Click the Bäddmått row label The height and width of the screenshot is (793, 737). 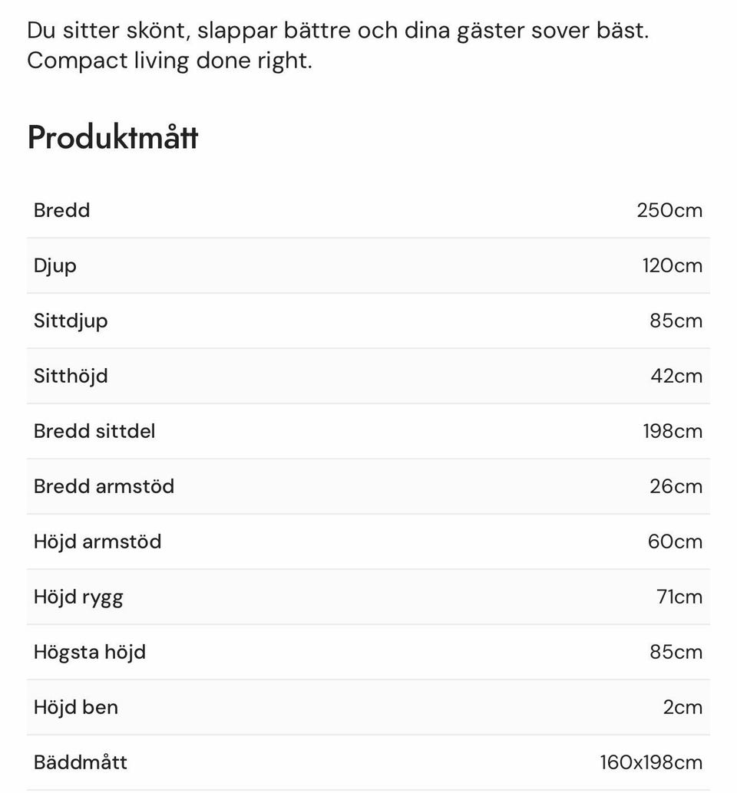tap(81, 762)
